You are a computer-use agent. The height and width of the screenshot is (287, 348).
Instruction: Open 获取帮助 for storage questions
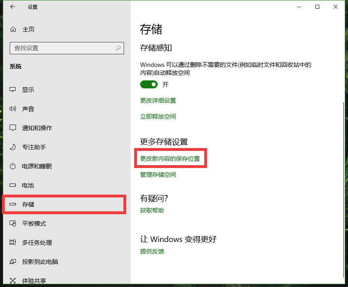[x=151, y=211]
